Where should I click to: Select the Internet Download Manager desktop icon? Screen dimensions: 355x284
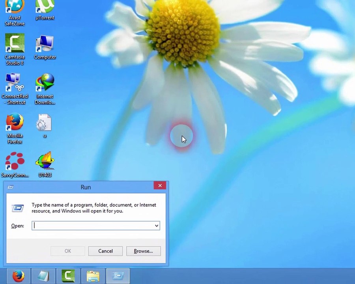[x=45, y=89]
